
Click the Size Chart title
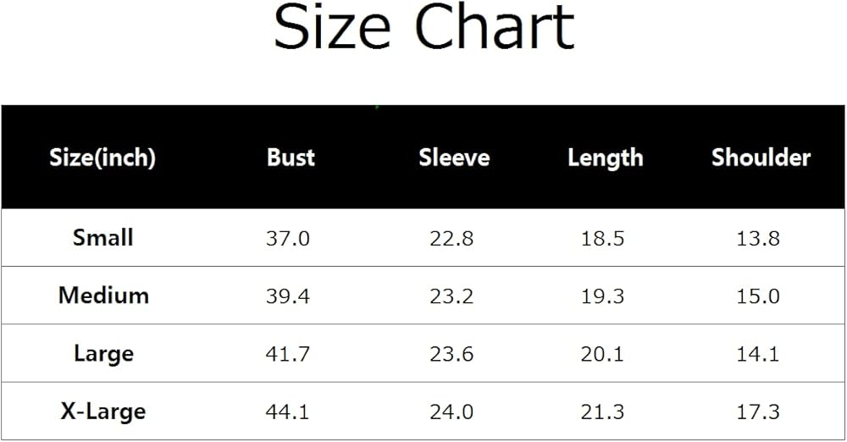424,29
